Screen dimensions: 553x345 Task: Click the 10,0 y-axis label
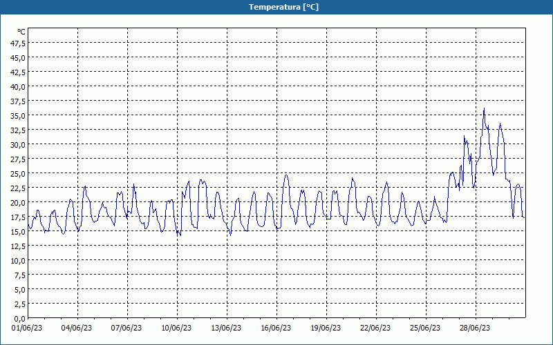(x=18, y=261)
